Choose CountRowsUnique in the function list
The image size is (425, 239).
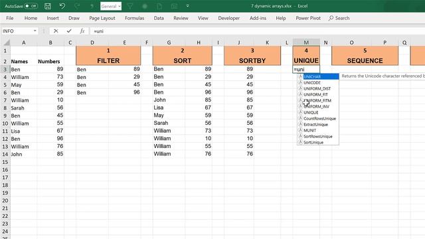pyautogui.click(x=318, y=118)
